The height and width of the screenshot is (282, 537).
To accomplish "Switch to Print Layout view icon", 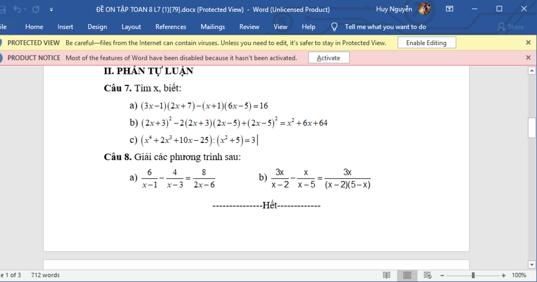I will pos(407,275).
